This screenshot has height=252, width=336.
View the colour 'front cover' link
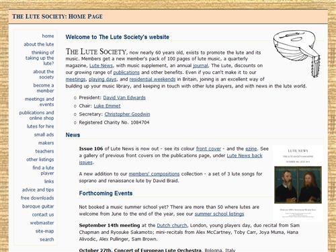tap(208, 149)
